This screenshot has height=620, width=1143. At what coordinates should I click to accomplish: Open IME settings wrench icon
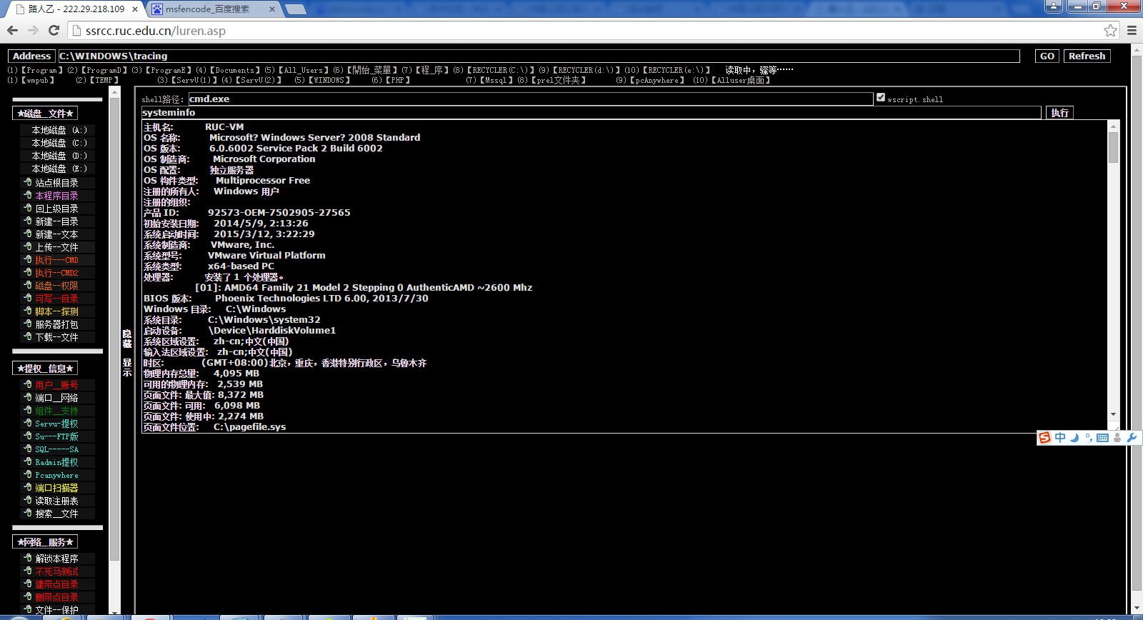pos(1132,438)
